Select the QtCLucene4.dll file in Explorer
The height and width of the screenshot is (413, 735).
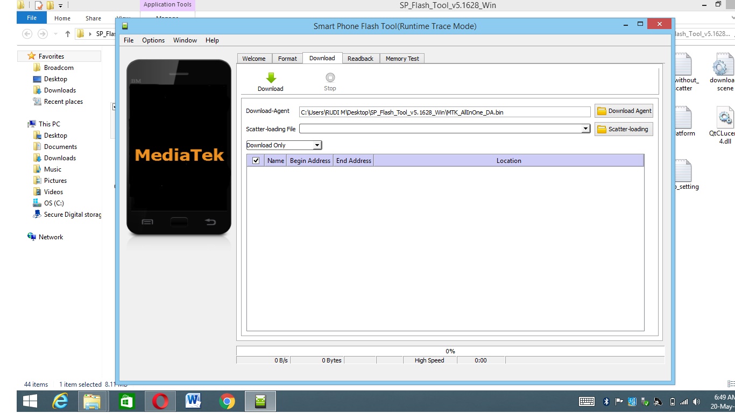click(724, 125)
